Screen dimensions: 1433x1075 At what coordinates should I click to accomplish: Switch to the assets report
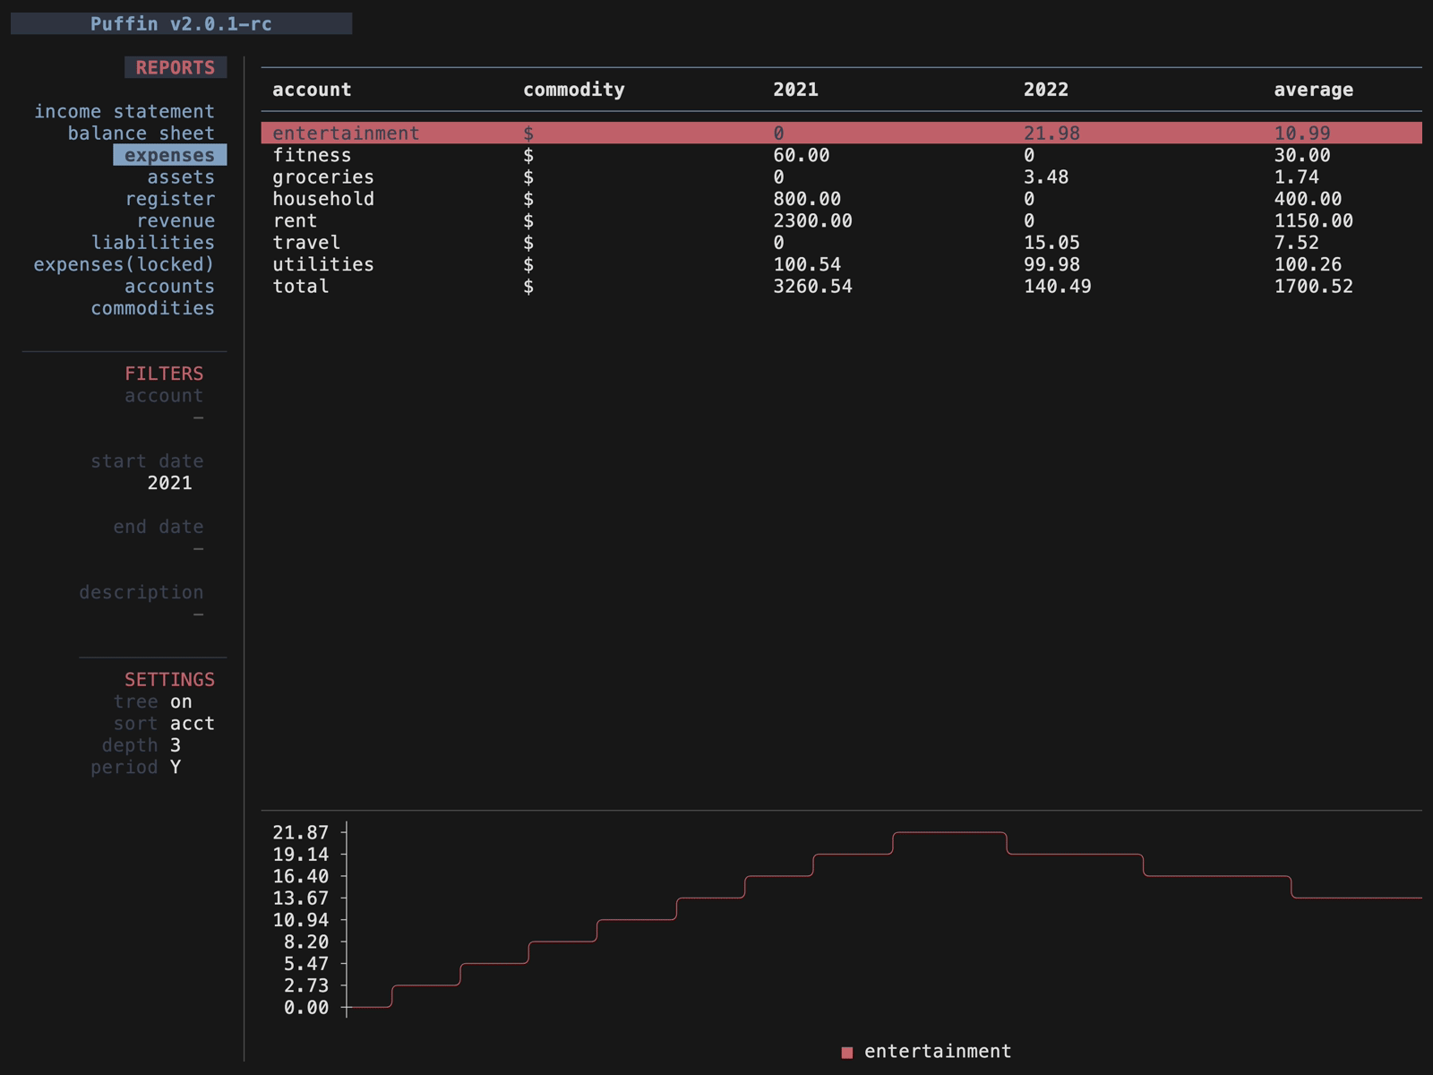click(180, 177)
